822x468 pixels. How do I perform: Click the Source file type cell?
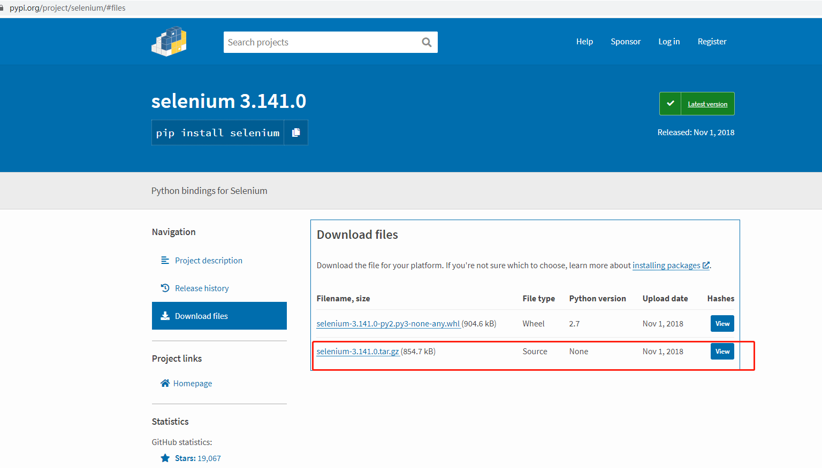pyautogui.click(x=535, y=352)
